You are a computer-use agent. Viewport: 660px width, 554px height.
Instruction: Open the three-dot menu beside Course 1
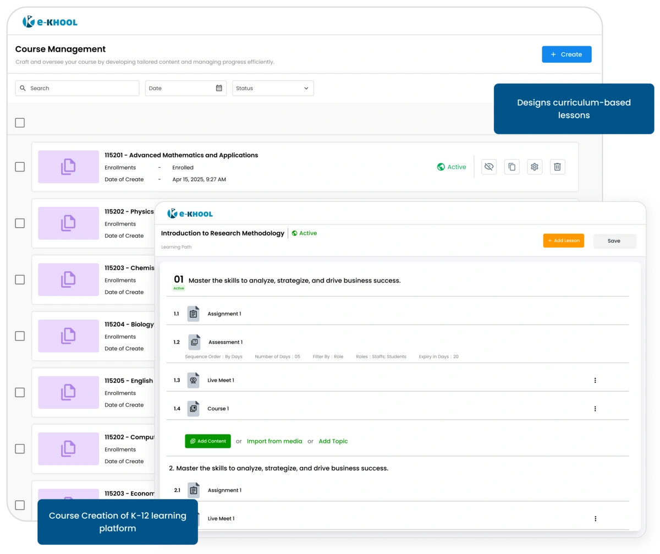pyautogui.click(x=595, y=408)
